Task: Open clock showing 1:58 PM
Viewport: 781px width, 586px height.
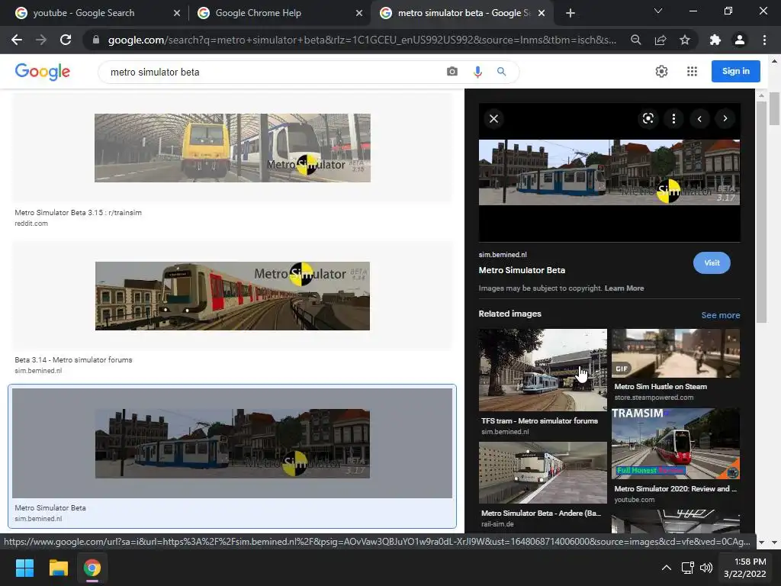Action: (x=744, y=568)
